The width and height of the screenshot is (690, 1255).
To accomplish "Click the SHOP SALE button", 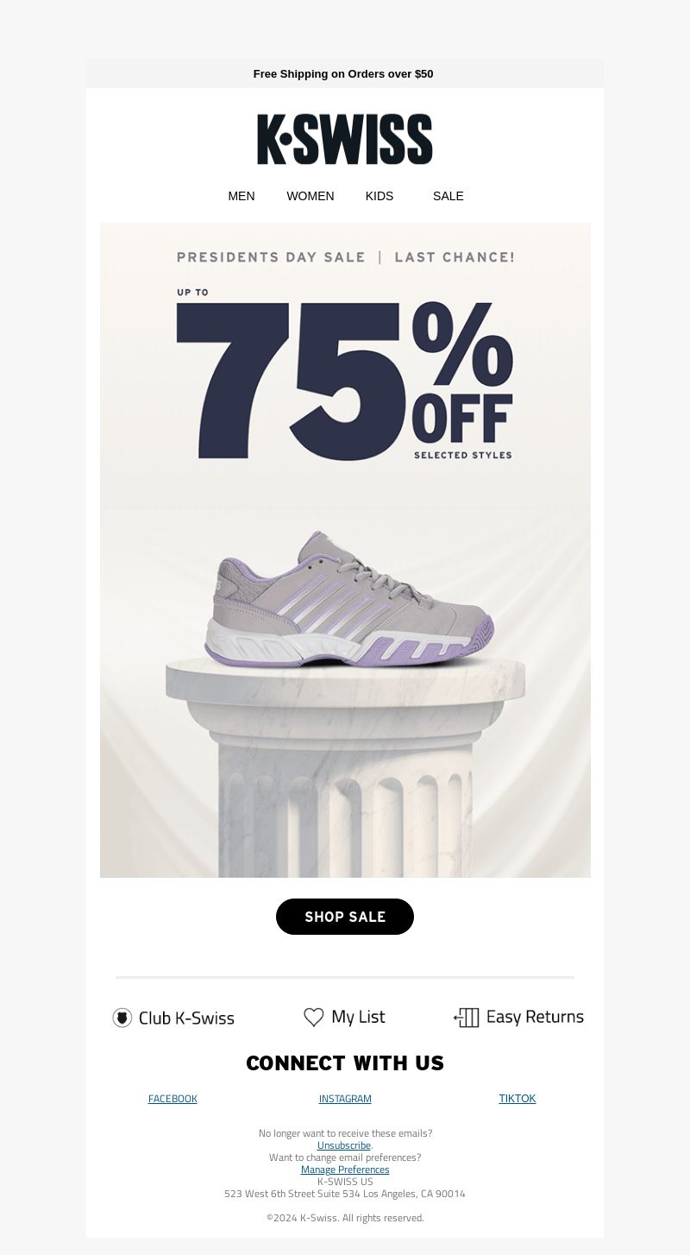I will 345,917.
